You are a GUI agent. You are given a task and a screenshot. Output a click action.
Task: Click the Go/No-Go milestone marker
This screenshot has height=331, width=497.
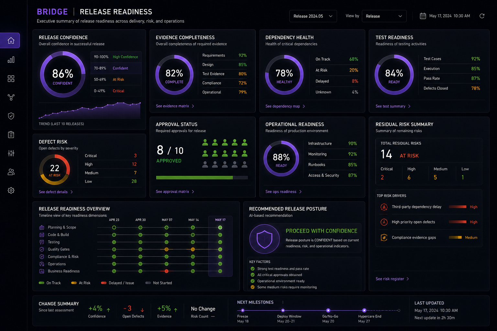328,311
